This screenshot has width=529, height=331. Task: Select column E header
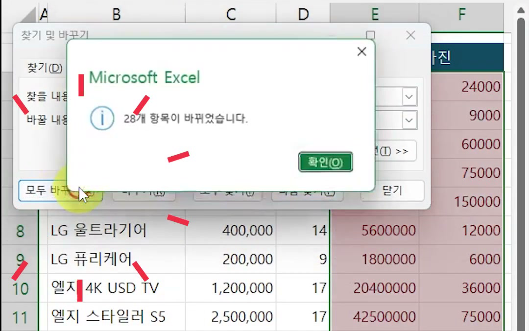coord(375,14)
